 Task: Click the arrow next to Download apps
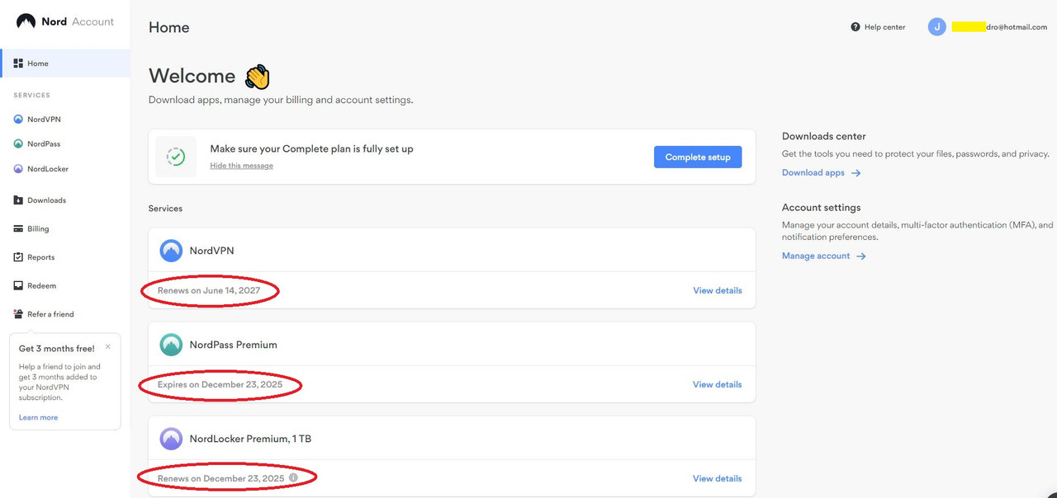[856, 173]
